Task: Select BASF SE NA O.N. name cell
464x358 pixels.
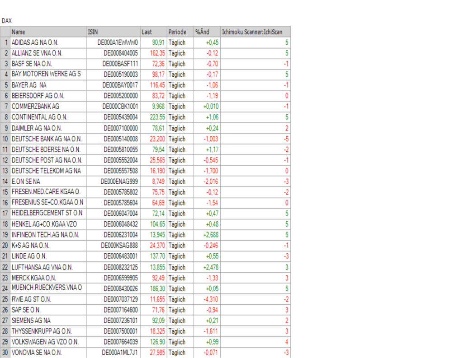Action: [48, 64]
